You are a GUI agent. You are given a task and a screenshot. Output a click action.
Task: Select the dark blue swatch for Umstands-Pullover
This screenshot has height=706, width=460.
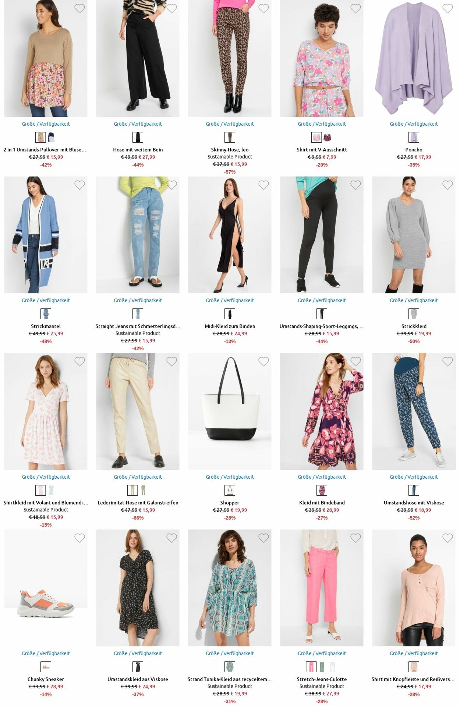[51, 137]
